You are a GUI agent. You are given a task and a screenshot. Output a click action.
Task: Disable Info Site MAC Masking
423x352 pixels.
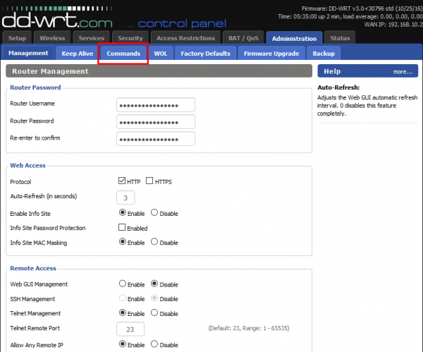(x=154, y=241)
